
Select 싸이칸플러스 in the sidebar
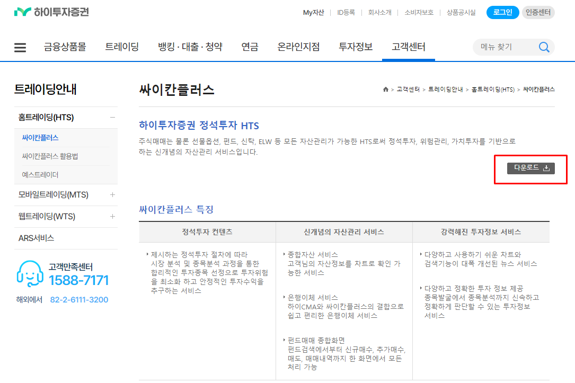click(x=40, y=138)
